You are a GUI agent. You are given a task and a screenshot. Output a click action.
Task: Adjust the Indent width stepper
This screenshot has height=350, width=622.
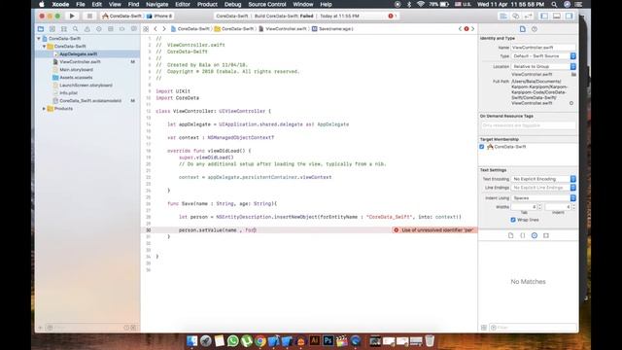coord(573,207)
